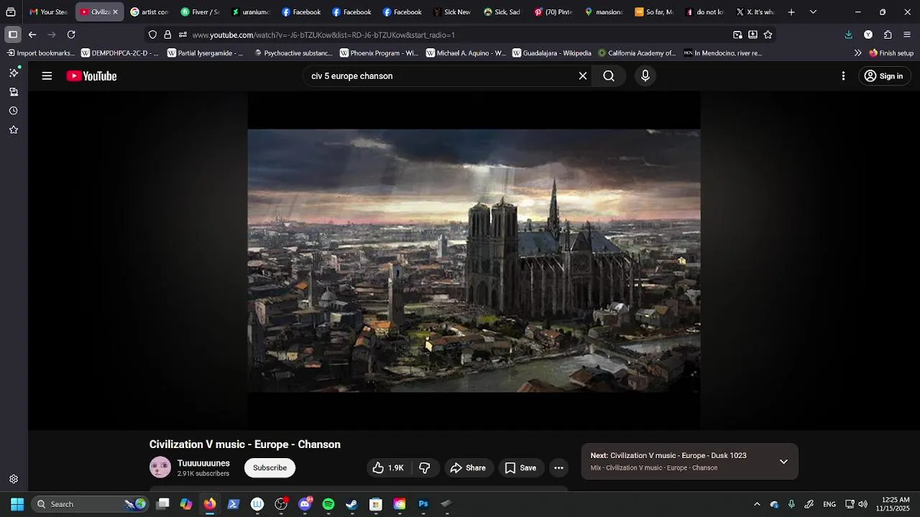Open Steam from the taskbar
The width and height of the screenshot is (920, 517).
[x=351, y=504]
